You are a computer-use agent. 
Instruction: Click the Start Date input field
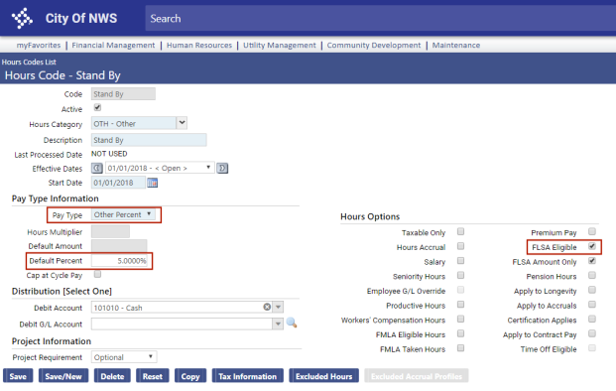click(119, 183)
